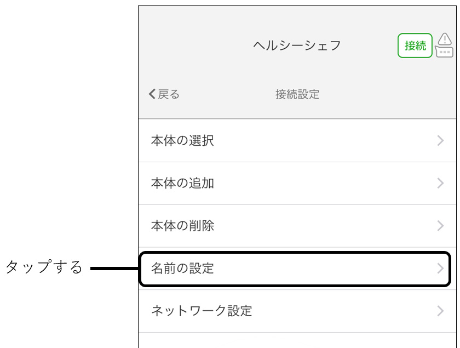
Task: Open the 本体の選択 menu item
Action: (x=182, y=141)
